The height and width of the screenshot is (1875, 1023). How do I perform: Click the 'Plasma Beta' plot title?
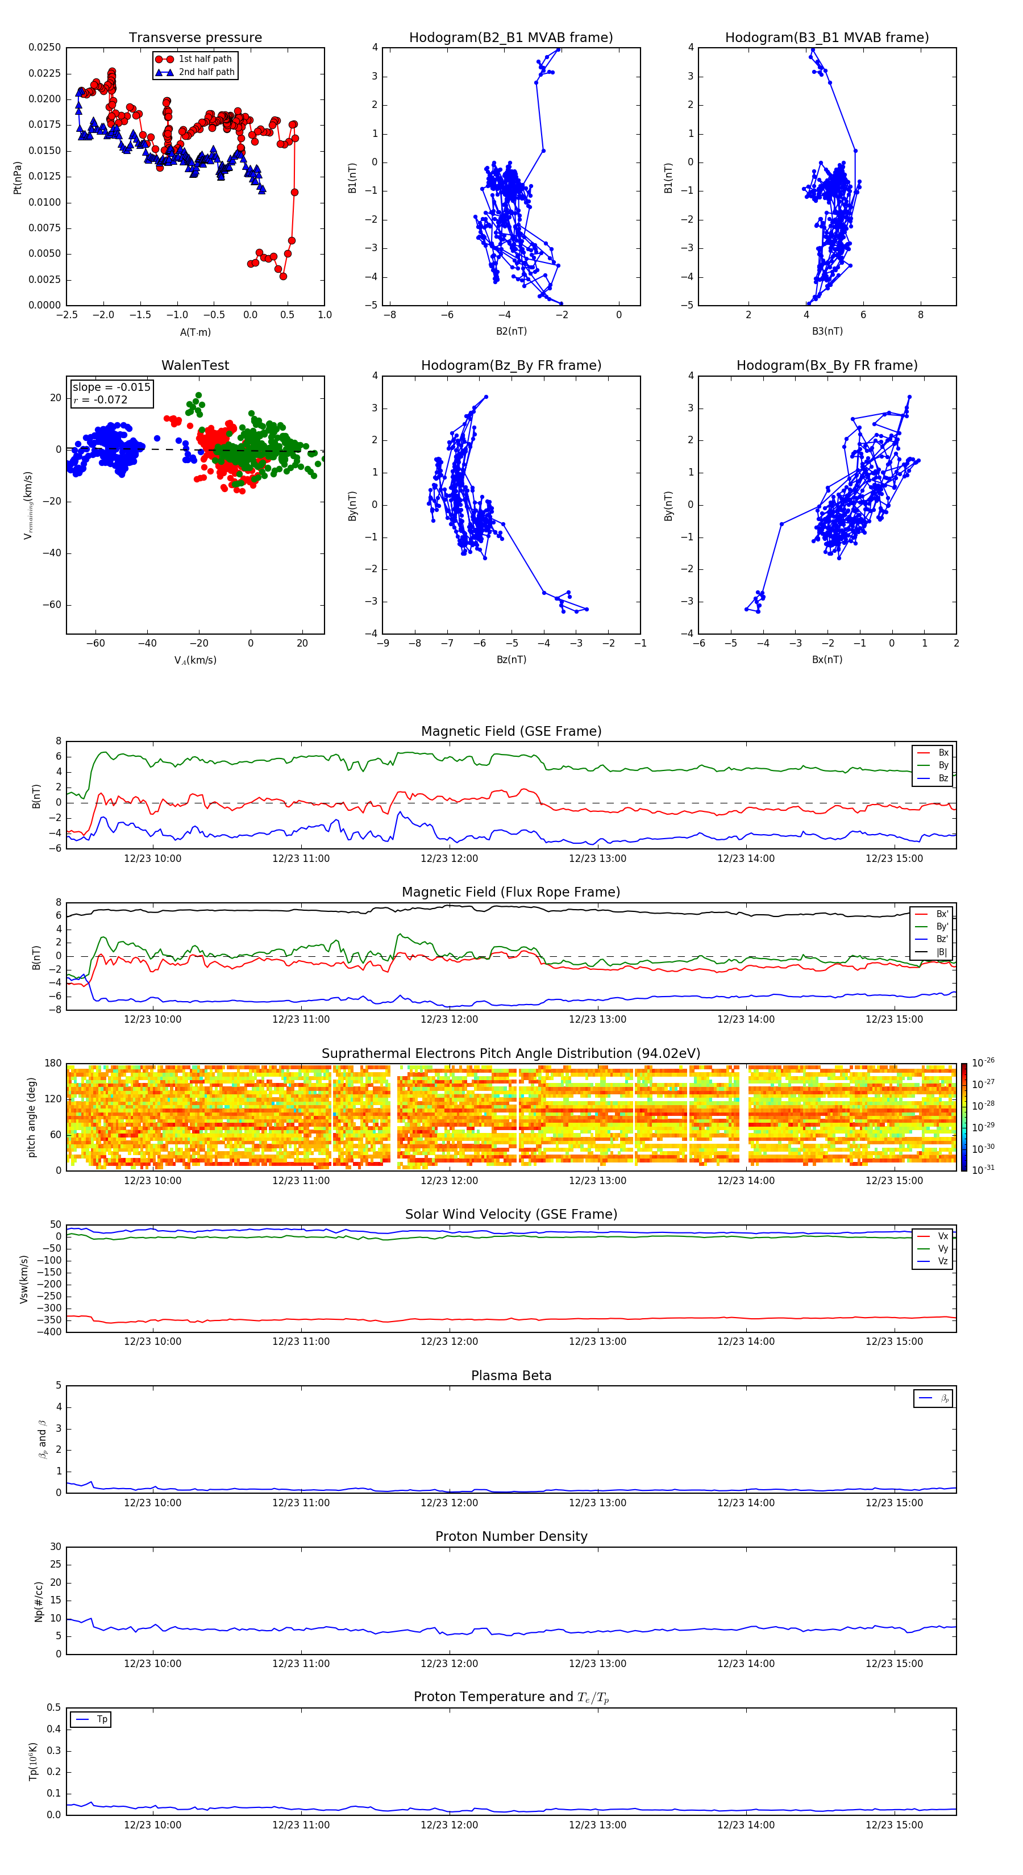511,1376
